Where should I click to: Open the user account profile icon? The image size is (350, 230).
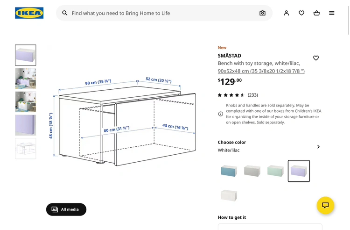click(287, 13)
